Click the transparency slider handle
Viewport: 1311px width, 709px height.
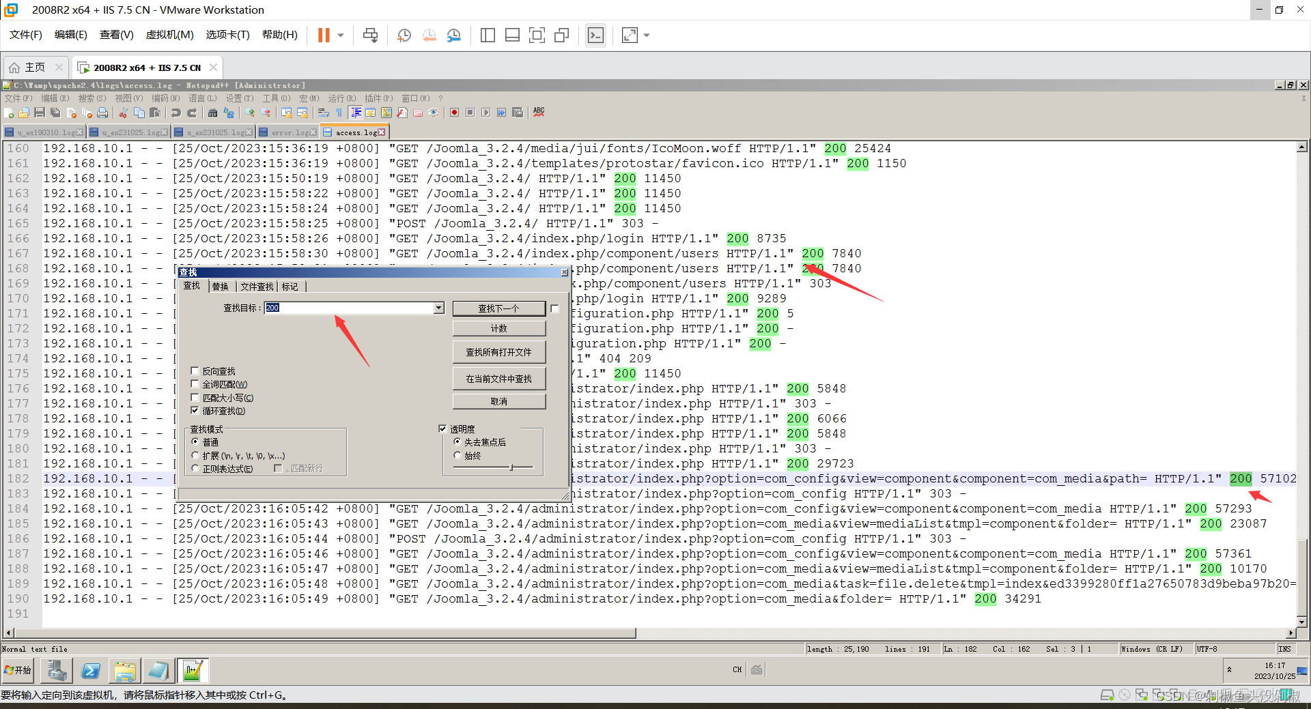pos(511,467)
